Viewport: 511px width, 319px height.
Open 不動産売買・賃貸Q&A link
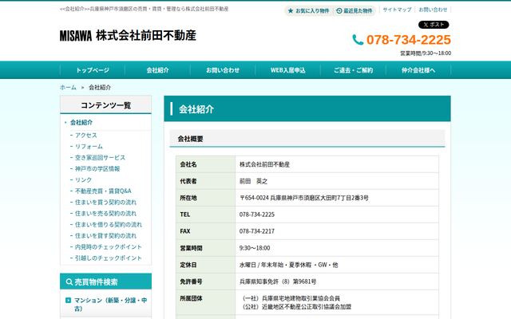103,191
